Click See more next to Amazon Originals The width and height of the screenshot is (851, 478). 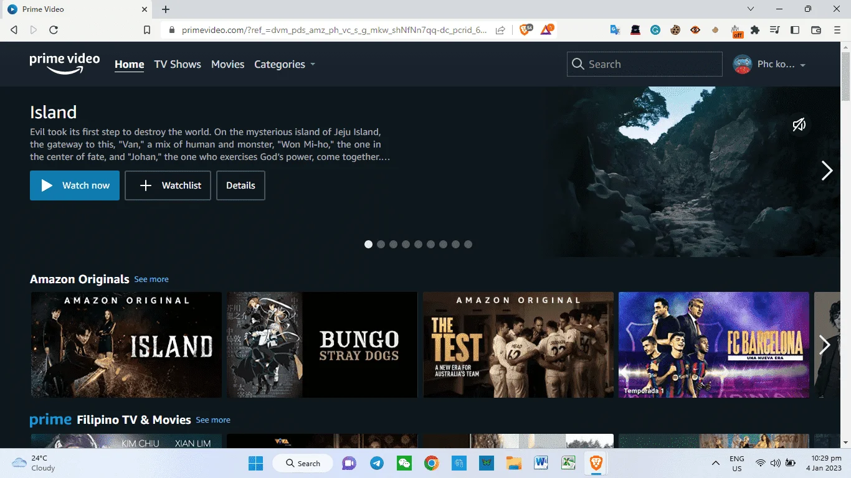151,279
